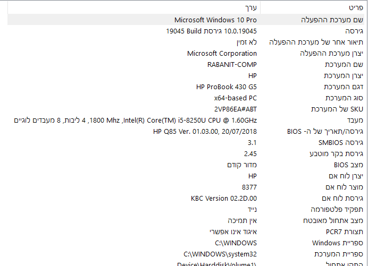
Task: Click the HP Q85 Ver. 01.03.00 BIOS value
Action: pos(205,131)
